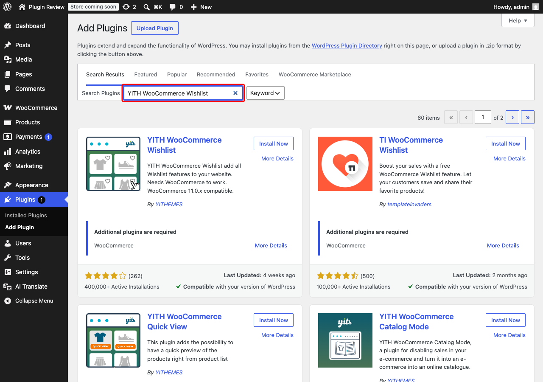Open Comments in the sidebar
Image resolution: width=543 pixels, height=382 pixels.
34,89
